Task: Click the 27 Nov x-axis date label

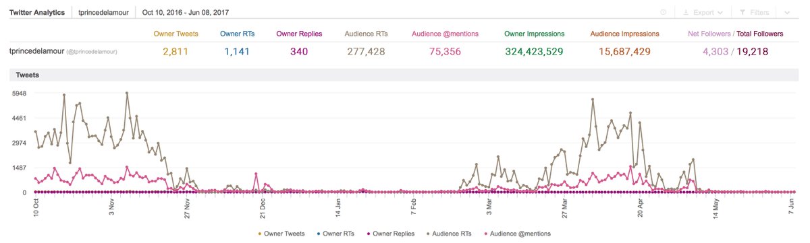Action: click(x=187, y=208)
